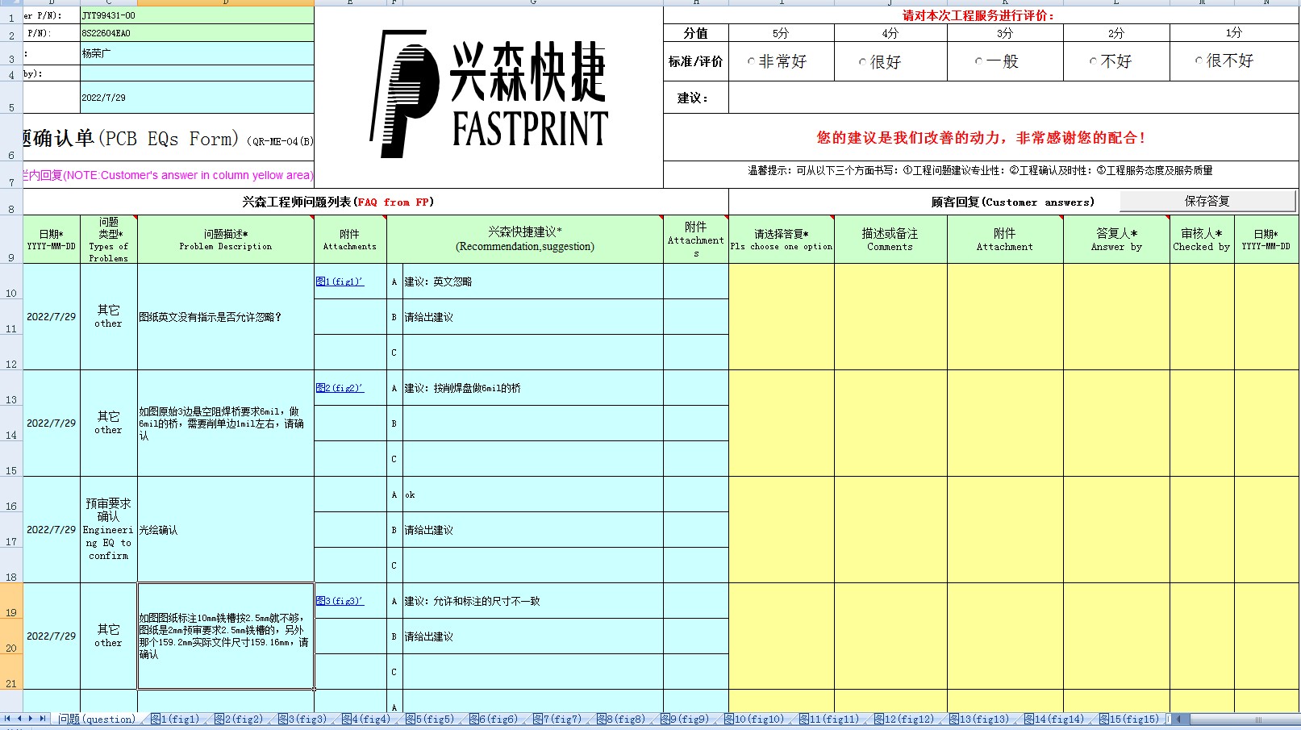Click the 建议 suggestion input cell

tap(1013, 98)
